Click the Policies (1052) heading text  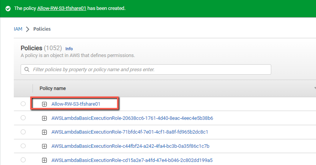pyautogui.click(x=41, y=48)
